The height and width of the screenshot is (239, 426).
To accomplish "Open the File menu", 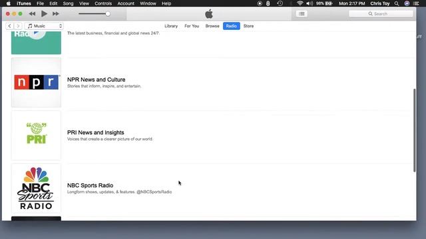I will tap(40, 3).
